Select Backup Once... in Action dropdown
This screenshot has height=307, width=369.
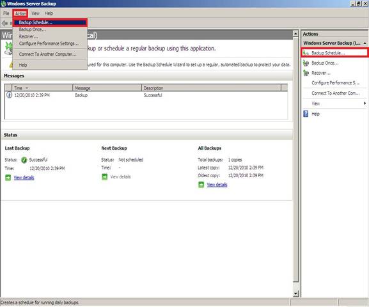tap(50, 29)
